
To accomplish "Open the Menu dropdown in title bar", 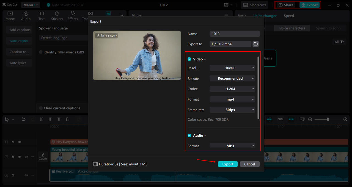I will (x=30, y=5).
